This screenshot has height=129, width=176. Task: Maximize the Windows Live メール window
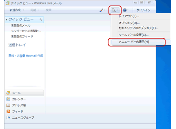click(x=141, y=2)
